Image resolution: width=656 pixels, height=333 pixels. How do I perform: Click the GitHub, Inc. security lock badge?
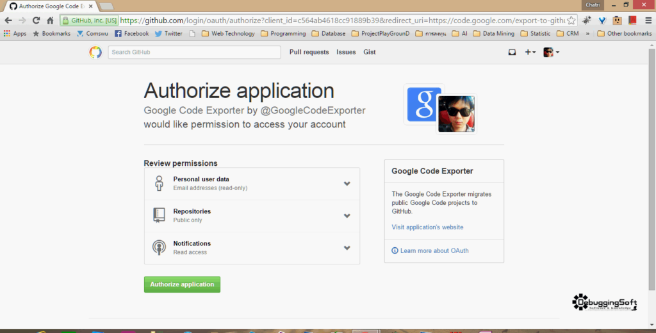click(x=90, y=20)
